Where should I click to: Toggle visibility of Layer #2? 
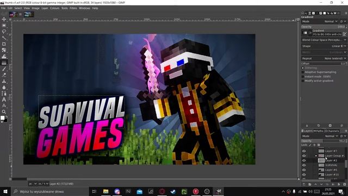(x=304, y=161)
